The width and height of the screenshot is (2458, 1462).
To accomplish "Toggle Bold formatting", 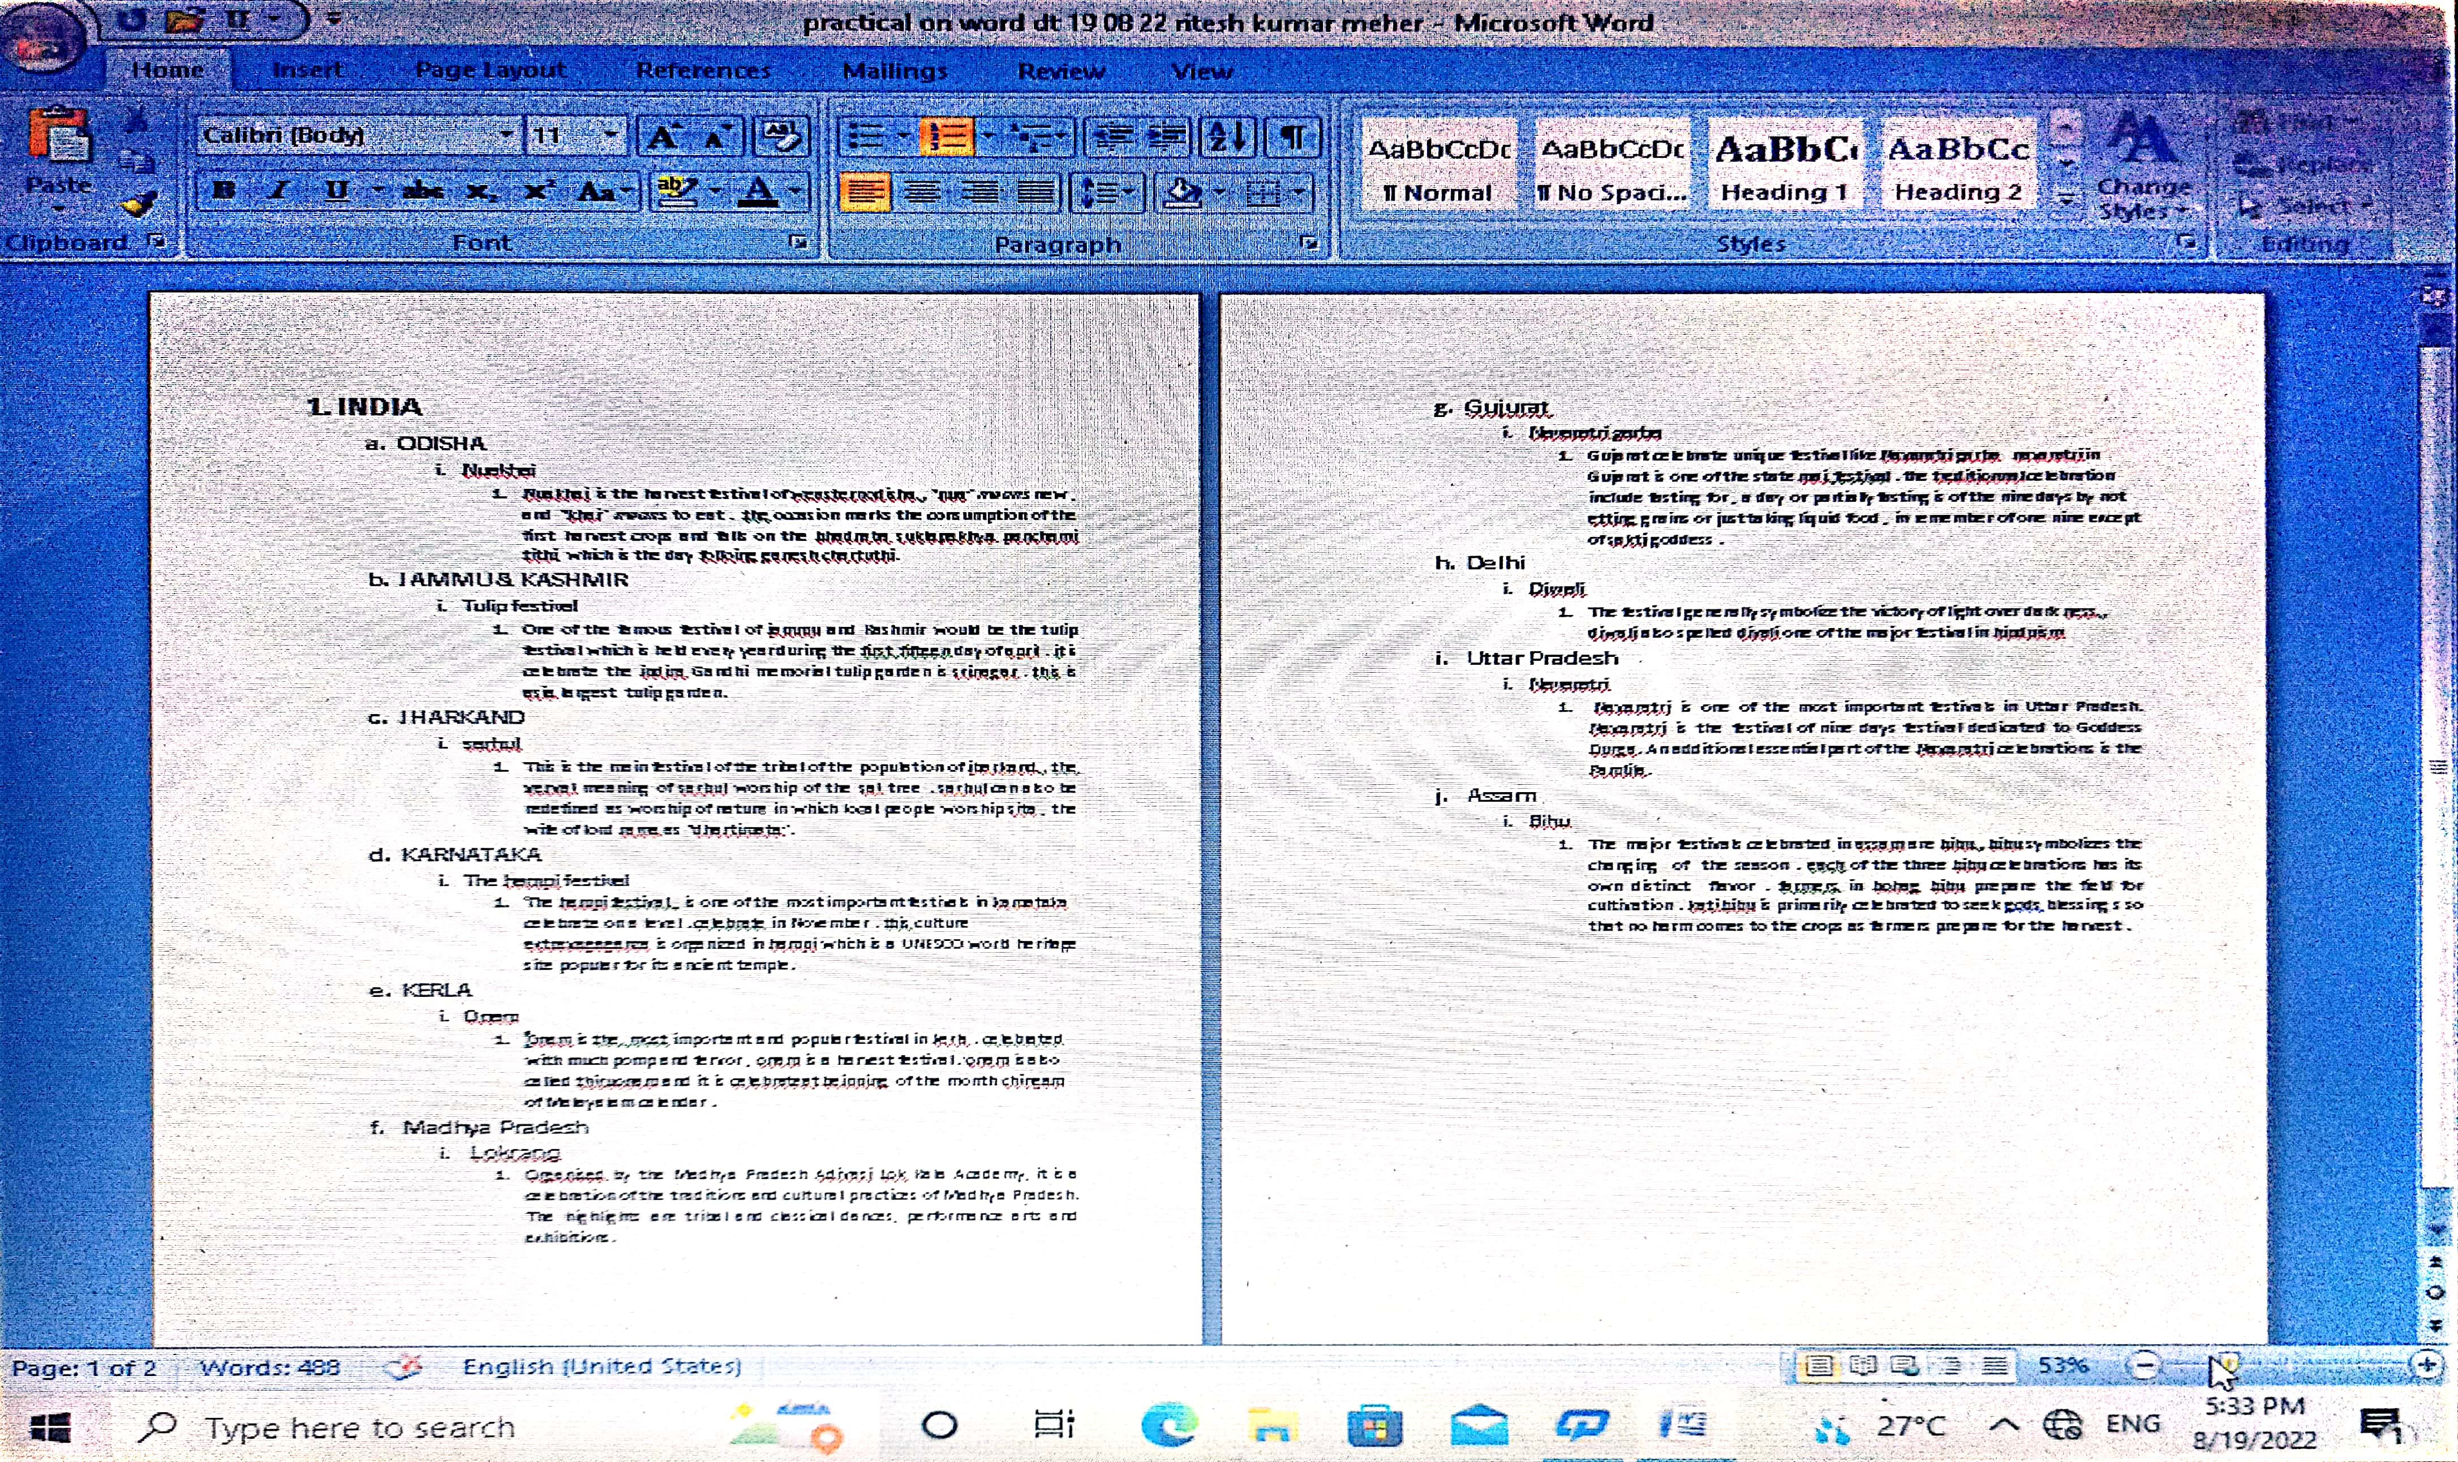I will (x=224, y=190).
